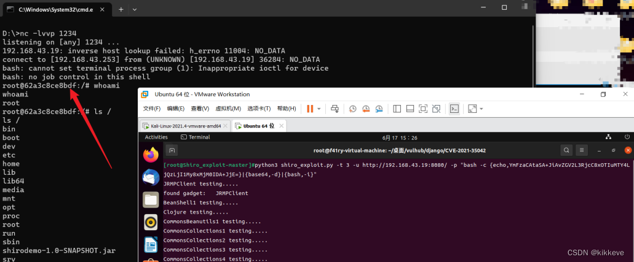The height and width of the screenshot is (262, 634).
Task: Toggle the VMware library sidebar icon
Action: coord(397,109)
